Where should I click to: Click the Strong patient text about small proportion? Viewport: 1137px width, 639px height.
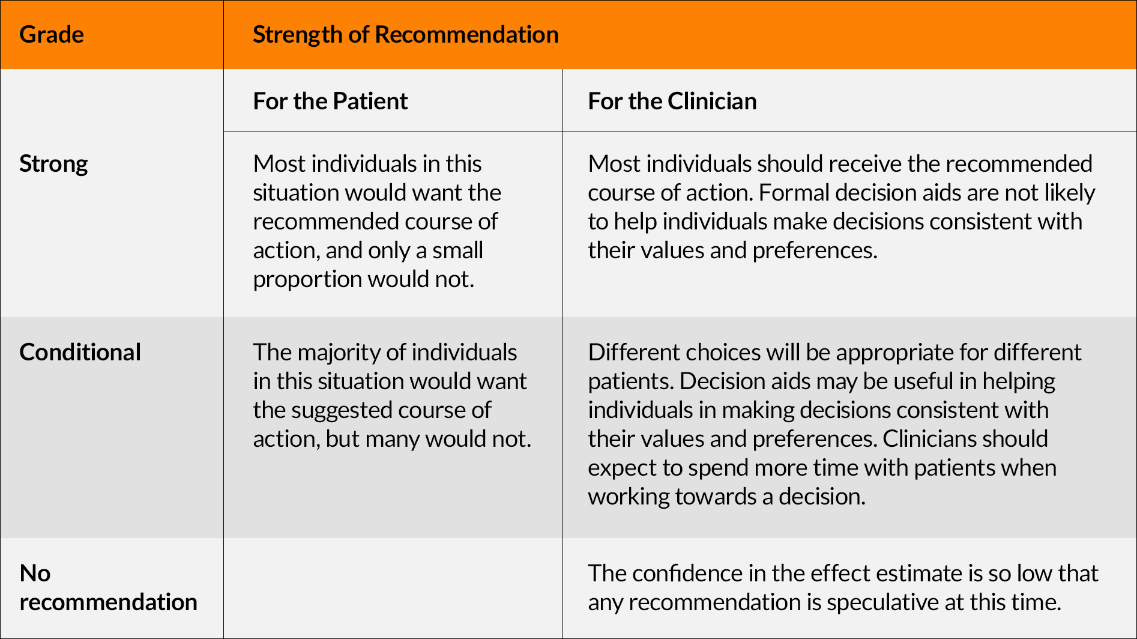point(377,221)
